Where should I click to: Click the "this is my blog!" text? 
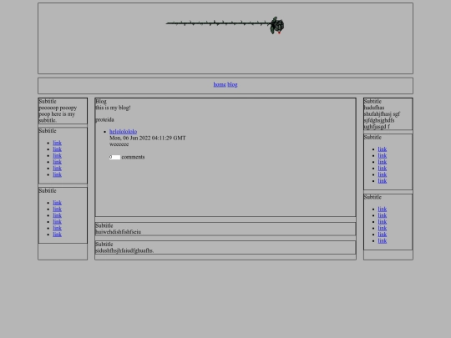point(113,108)
